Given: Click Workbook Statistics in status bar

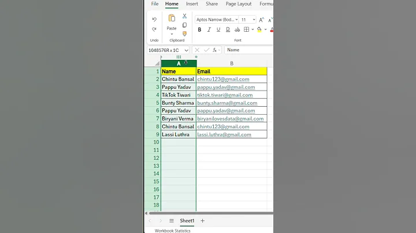Looking at the screenshot, I should pos(172,231).
